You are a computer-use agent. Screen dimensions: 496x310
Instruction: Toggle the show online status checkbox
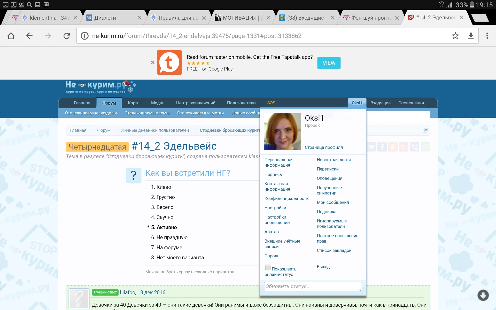[268, 268]
